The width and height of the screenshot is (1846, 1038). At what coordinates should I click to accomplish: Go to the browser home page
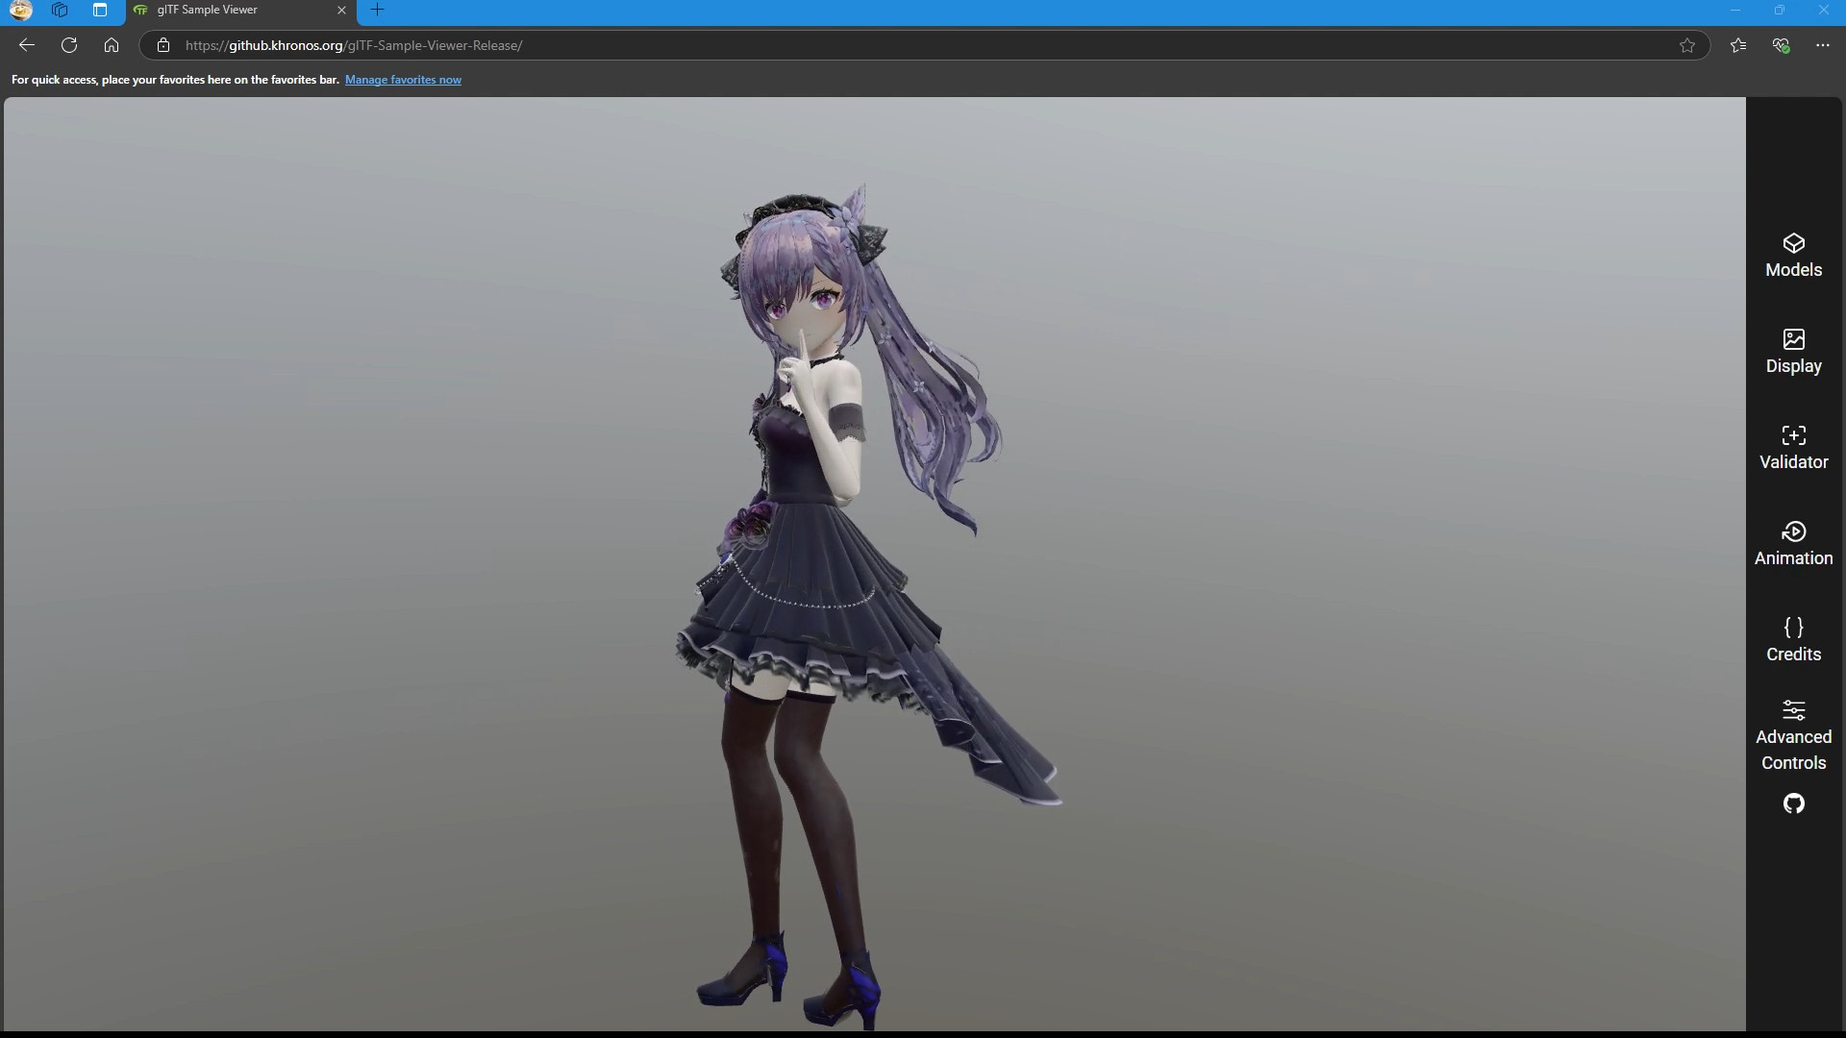coord(112,45)
